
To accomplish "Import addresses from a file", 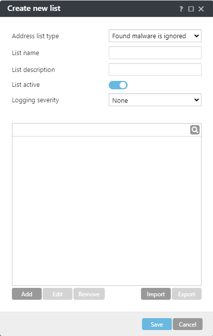I will tap(156, 294).
